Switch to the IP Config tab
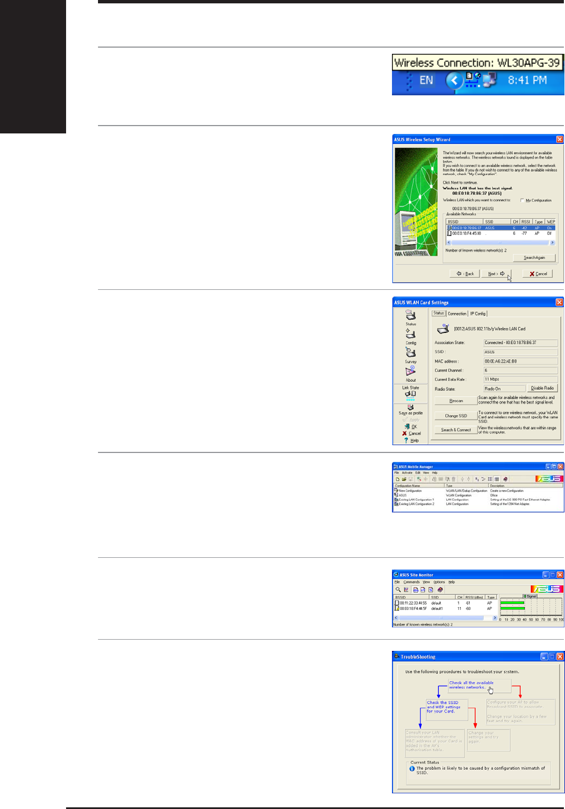The width and height of the screenshot is (565, 809). (478, 313)
